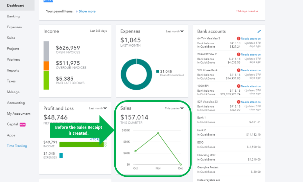Click Needs attention for 827 Visa 23
Viewport: 303px width, 182px height.
tap(251, 102)
